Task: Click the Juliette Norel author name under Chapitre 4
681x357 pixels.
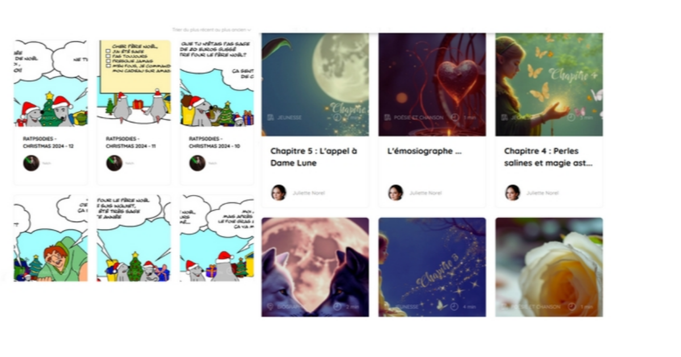Action: [x=542, y=193]
